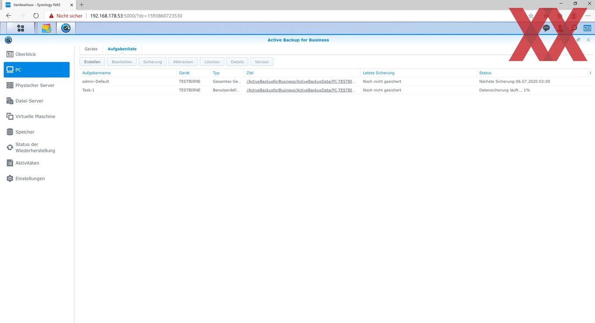
Task: Click Active Backup icon in DSM taskbar
Action: tap(66, 28)
